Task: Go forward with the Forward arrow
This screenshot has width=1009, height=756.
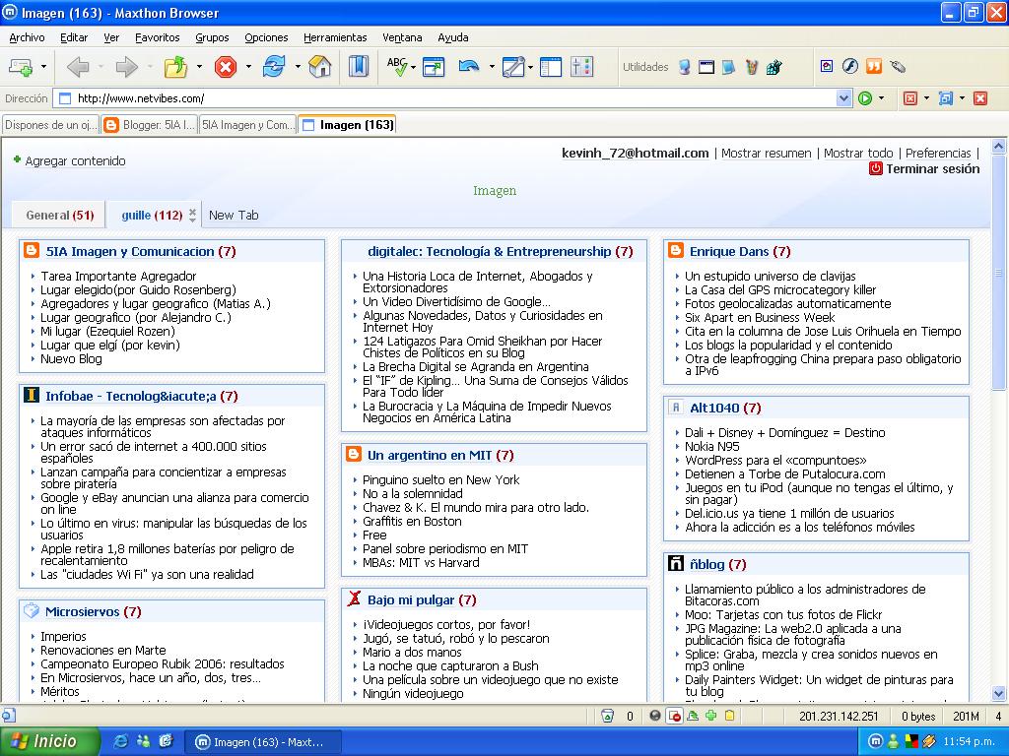Action: click(x=127, y=66)
